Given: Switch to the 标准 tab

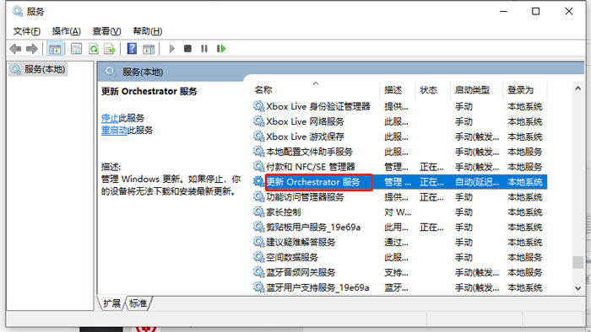Looking at the screenshot, I should tap(138, 303).
